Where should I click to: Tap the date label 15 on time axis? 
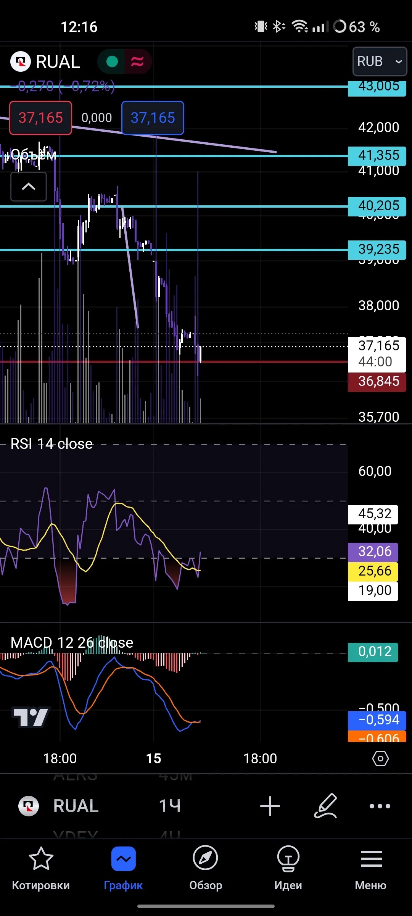click(154, 758)
